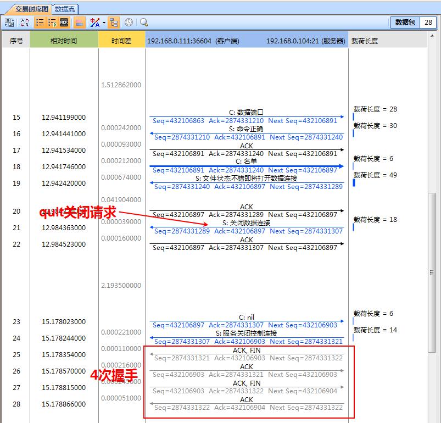Click the plain list view icon
The height and width of the screenshot is (423, 441).
pyautogui.click(x=40, y=23)
